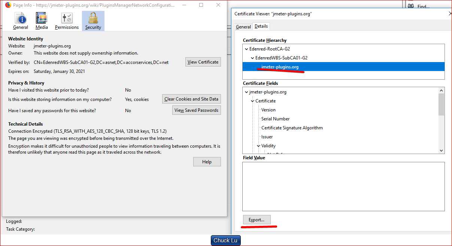This screenshot has height=246, width=452.
Task: Click Edenred-RootCA-G2 in Certificate Hierarchy
Action: click(x=270, y=49)
